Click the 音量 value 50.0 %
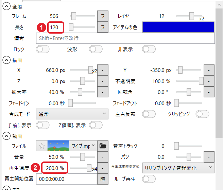 pyautogui.click(x=56, y=157)
